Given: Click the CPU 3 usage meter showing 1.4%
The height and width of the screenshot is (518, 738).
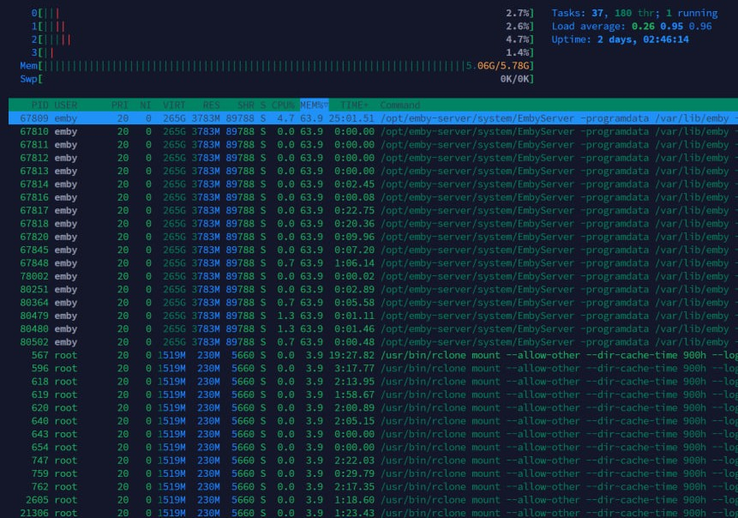Looking at the screenshot, I should click(282, 52).
